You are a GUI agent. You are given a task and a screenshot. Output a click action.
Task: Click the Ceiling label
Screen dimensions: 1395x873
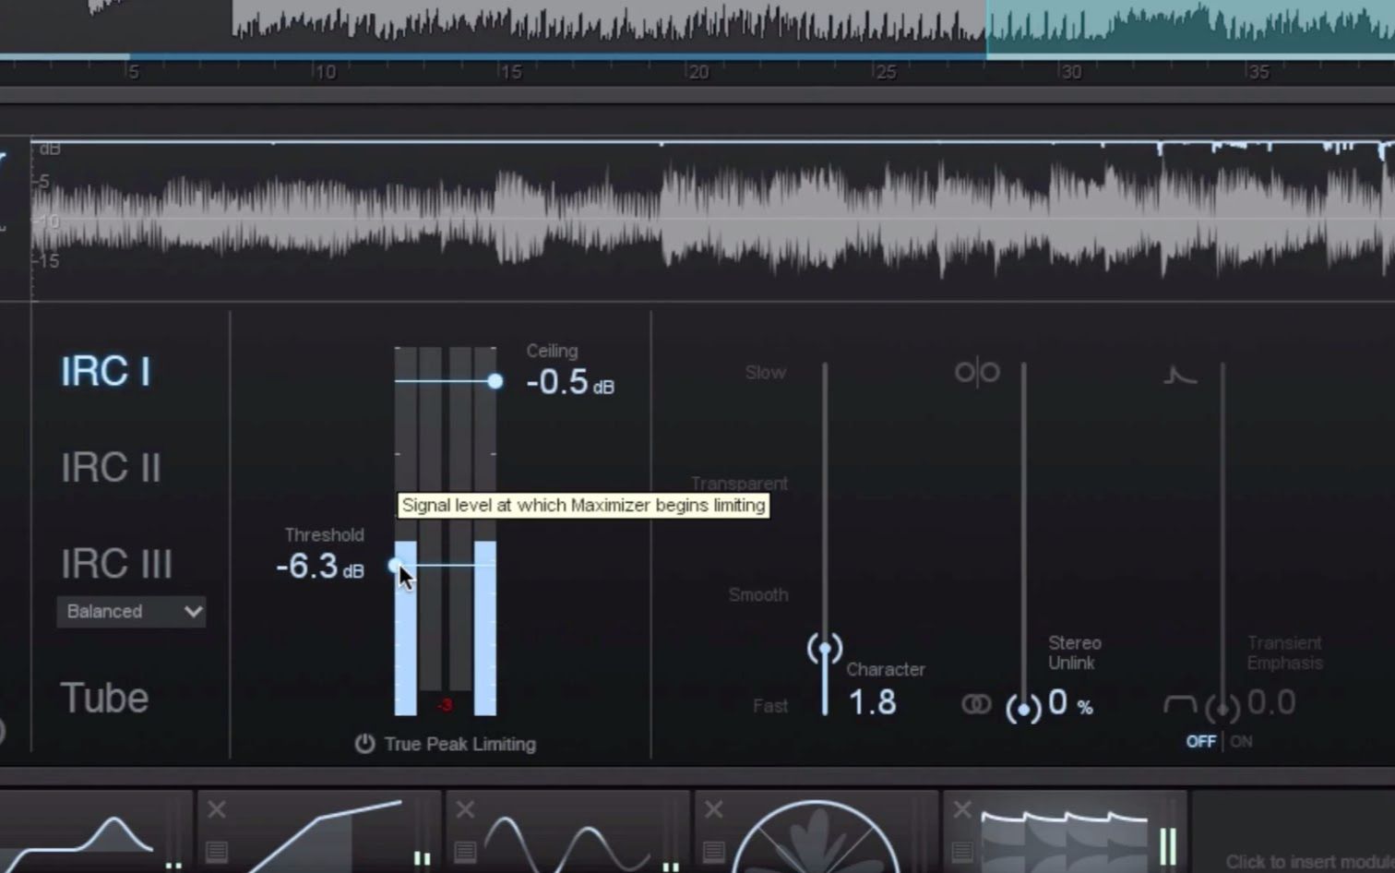552,351
